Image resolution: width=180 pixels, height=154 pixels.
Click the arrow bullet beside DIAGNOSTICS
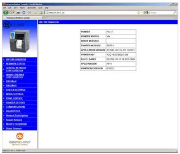pos(4,111)
